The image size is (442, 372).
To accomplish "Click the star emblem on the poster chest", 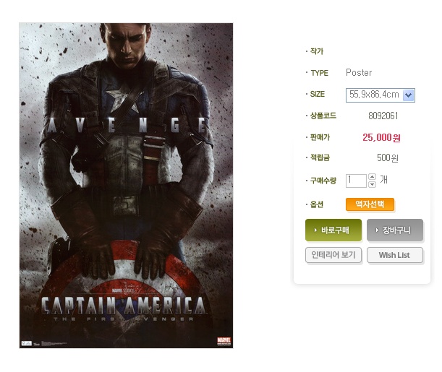I will pyautogui.click(x=122, y=99).
